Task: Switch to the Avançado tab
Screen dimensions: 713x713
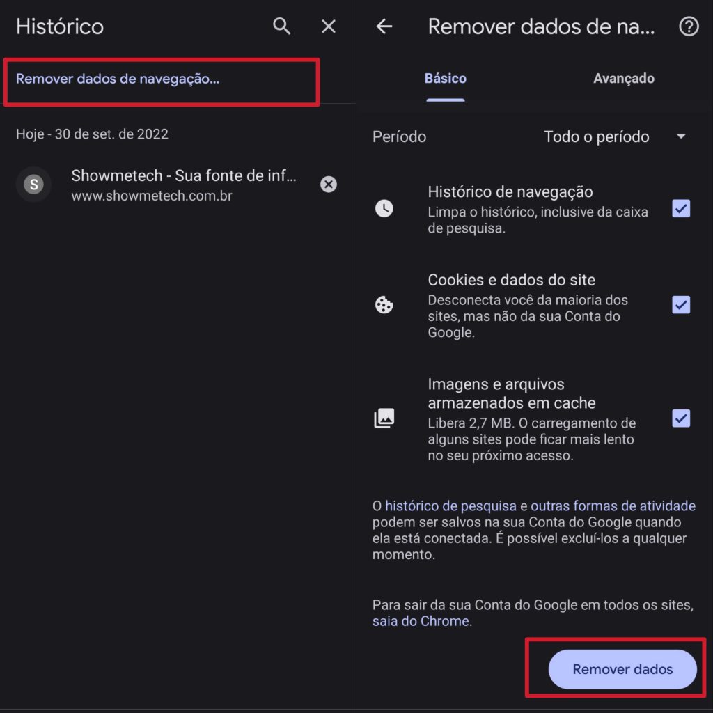Action: pos(623,79)
